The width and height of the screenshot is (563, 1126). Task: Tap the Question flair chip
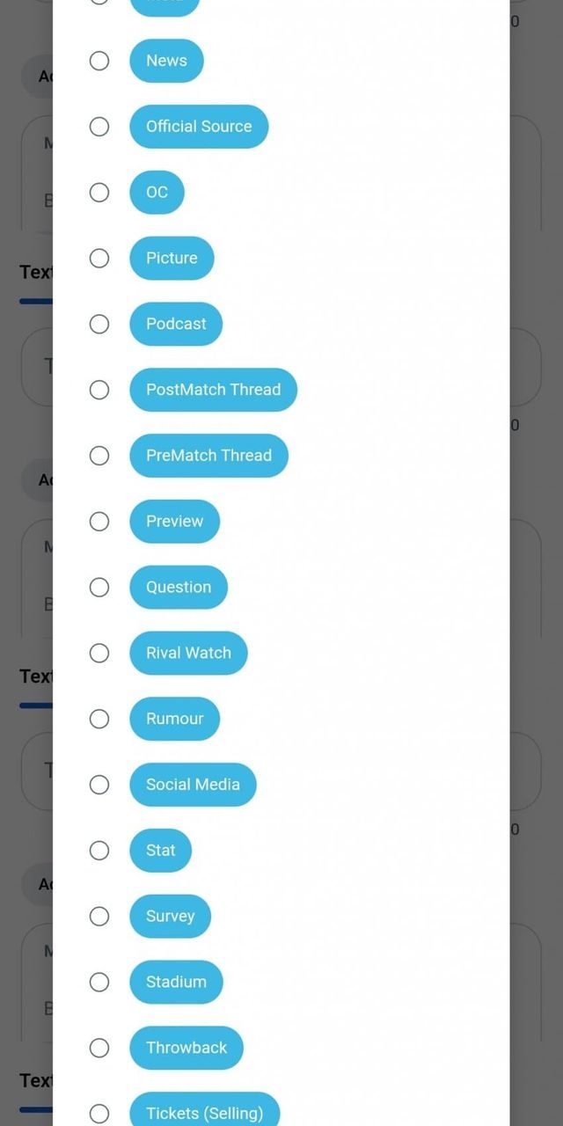click(x=179, y=587)
